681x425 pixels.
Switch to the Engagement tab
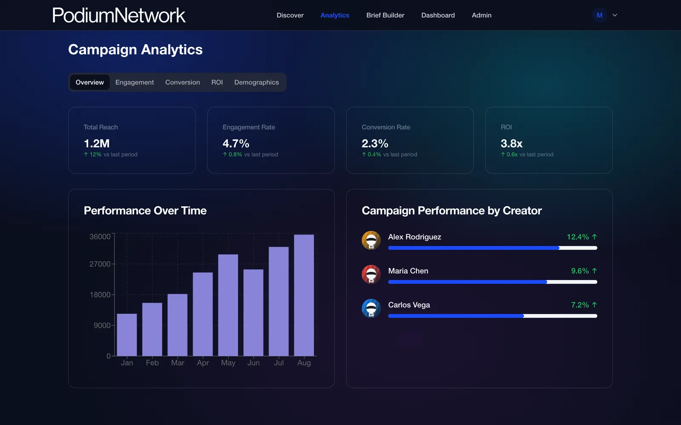pos(134,82)
